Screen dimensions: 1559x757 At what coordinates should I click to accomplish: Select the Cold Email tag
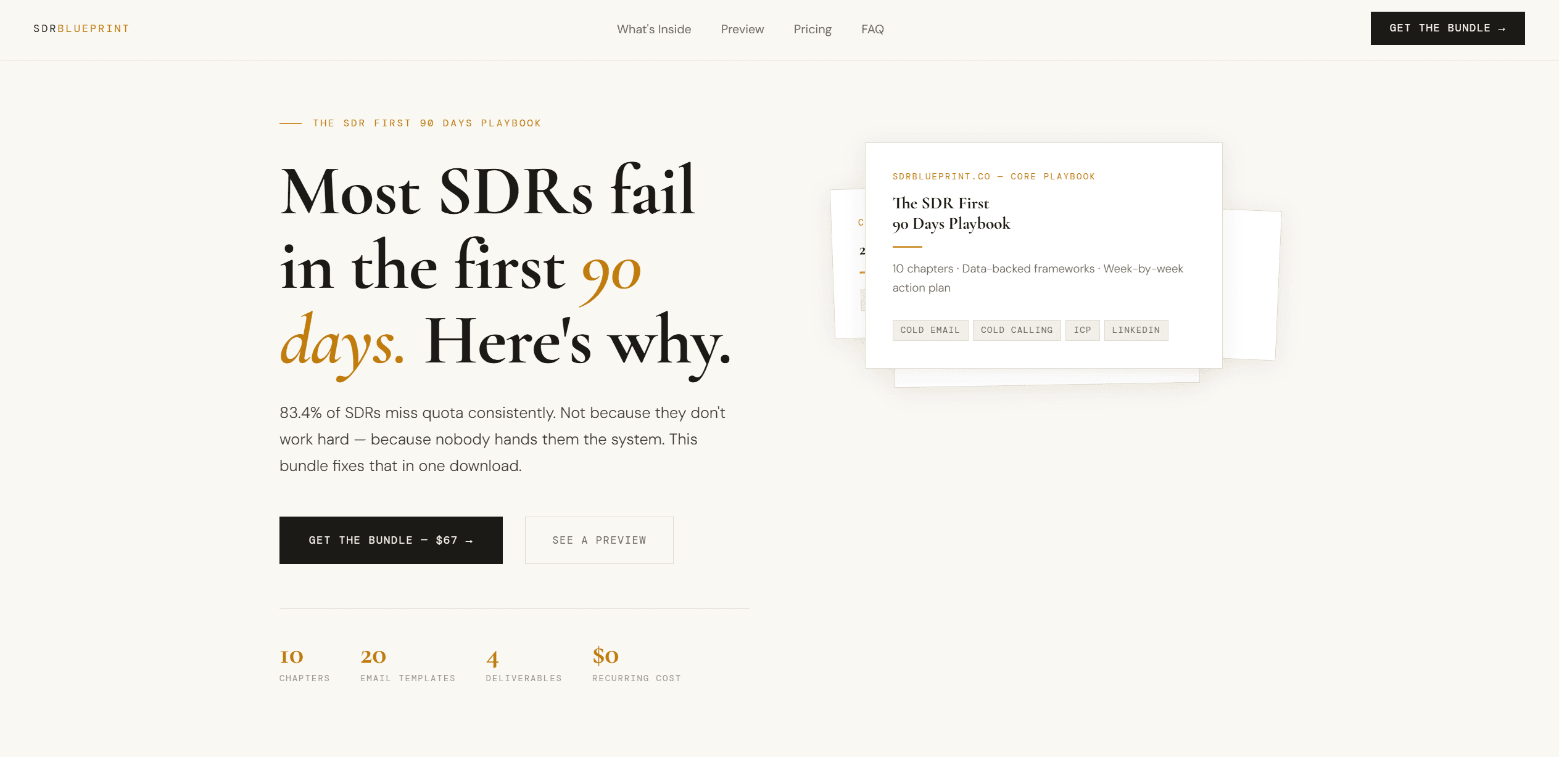pos(930,330)
